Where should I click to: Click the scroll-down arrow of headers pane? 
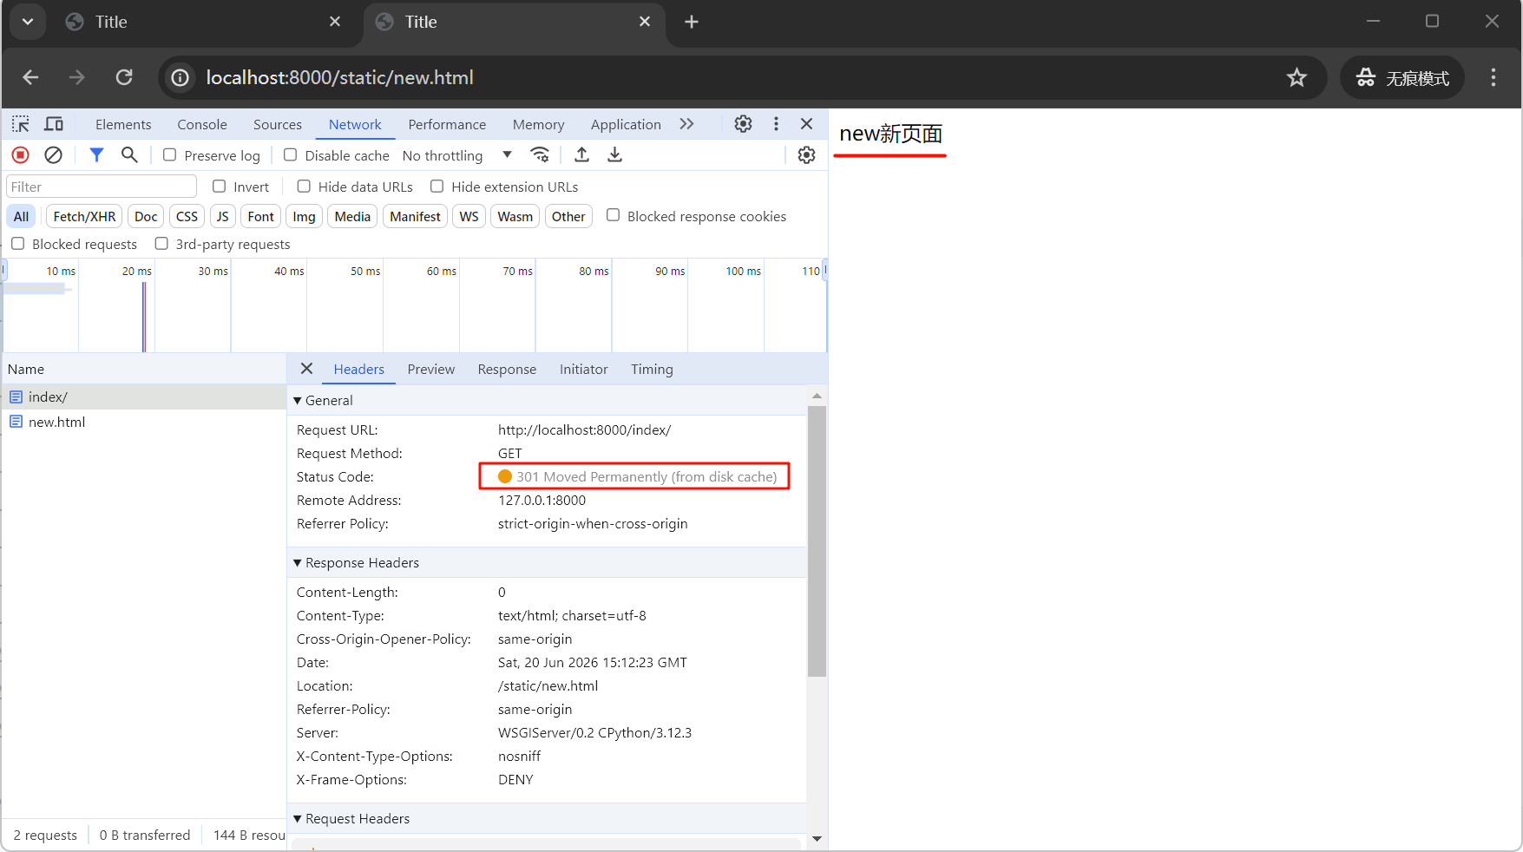pyautogui.click(x=817, y=839)
